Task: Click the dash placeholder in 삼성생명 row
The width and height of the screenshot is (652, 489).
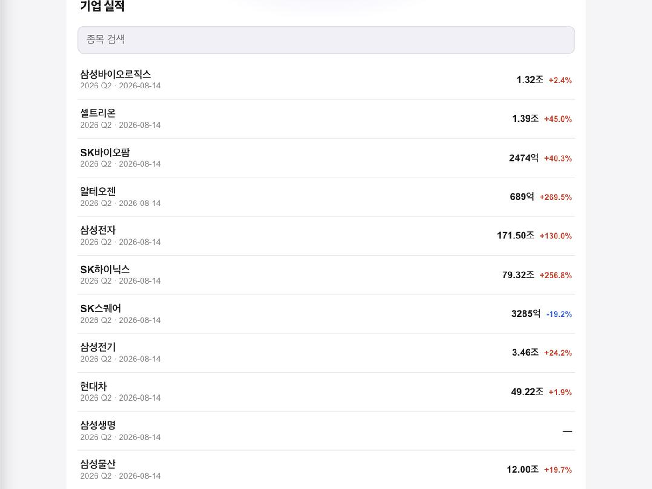Action: pos(567,431)
